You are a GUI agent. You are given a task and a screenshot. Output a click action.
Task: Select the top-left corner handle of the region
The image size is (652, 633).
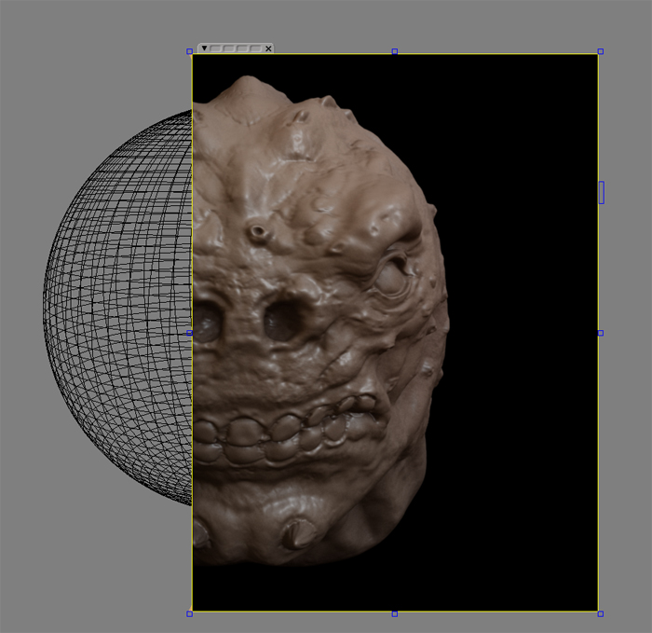click(190, 51)
